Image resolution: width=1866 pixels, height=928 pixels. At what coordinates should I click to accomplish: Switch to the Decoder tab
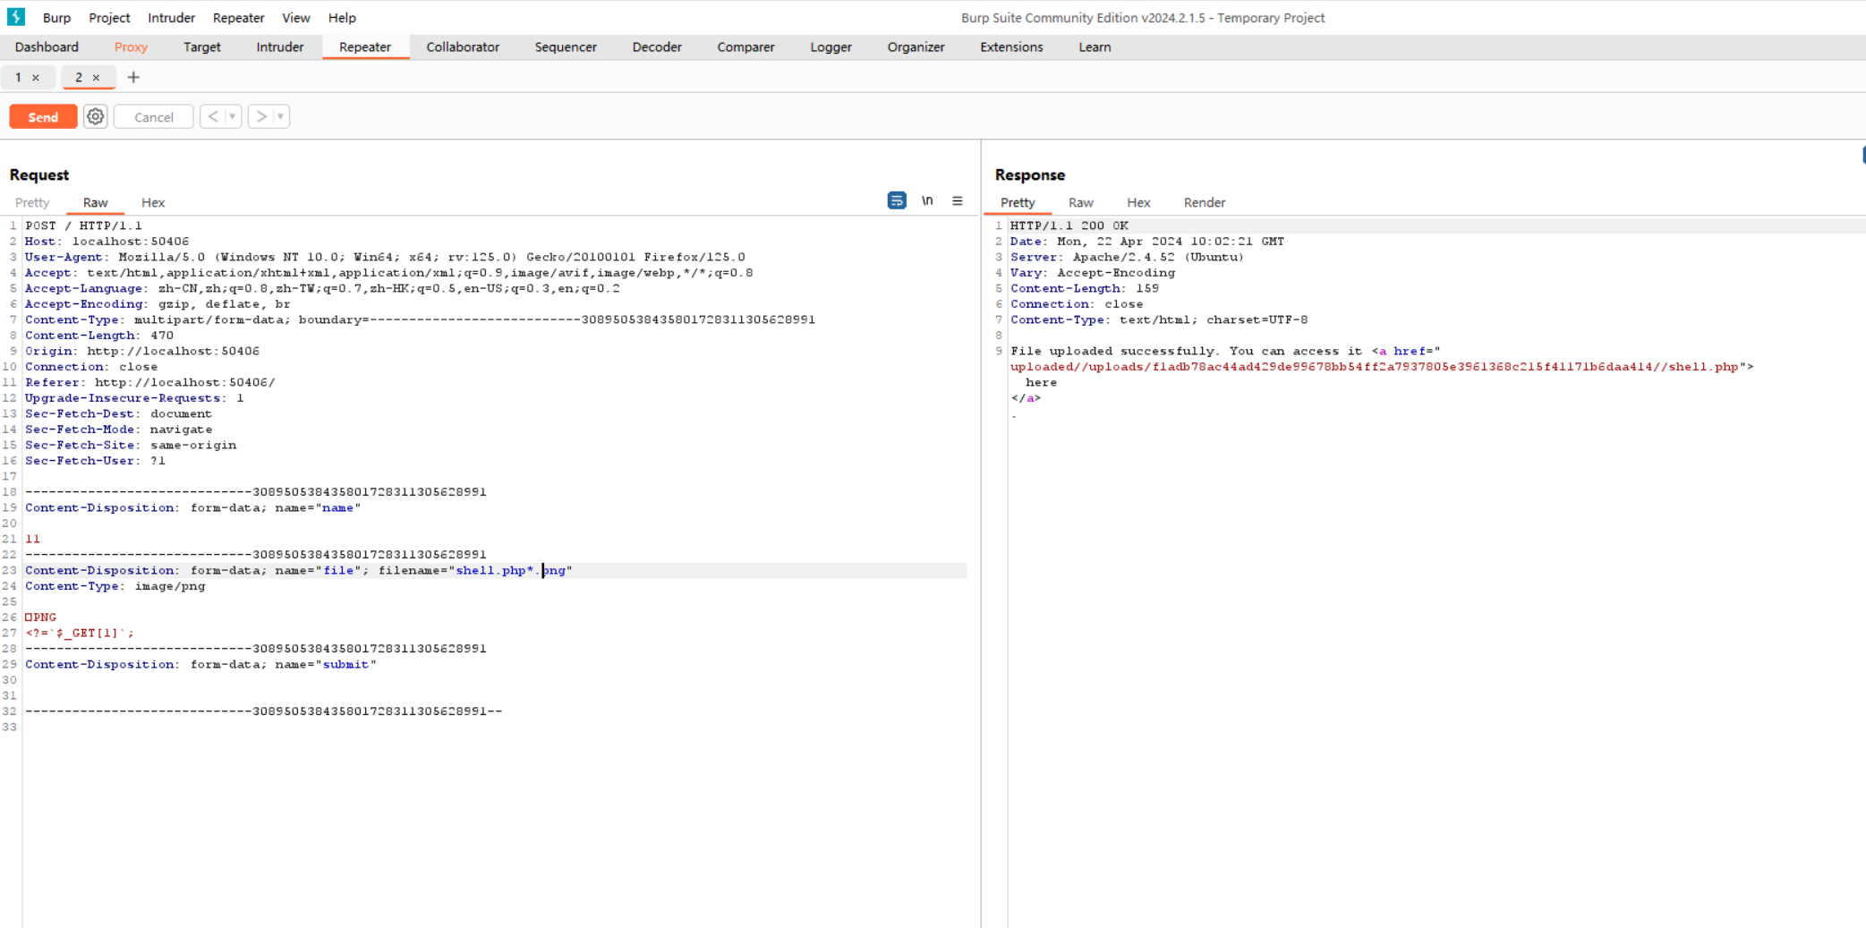pos(657,47)
